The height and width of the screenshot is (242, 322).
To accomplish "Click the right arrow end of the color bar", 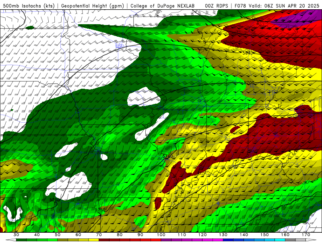I will (311, 240).
